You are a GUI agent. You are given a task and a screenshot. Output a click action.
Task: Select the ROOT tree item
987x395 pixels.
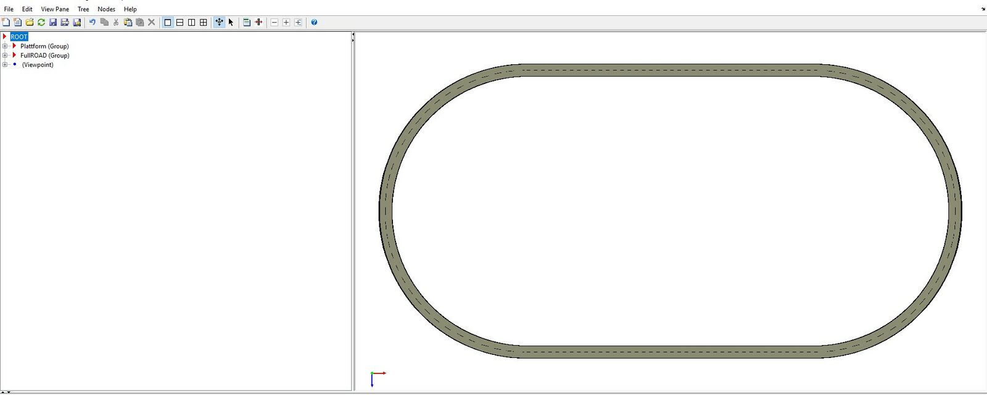(19, 37)
